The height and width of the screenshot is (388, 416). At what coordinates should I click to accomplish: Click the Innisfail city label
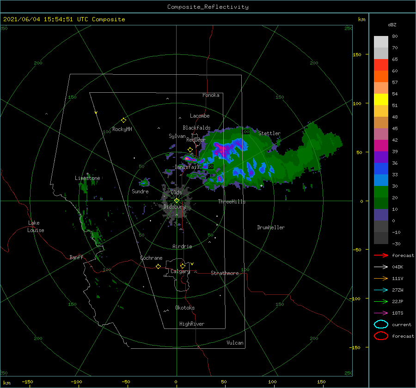click(x=187, y=167)
